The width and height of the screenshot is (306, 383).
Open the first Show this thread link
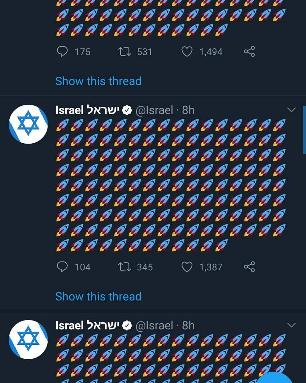(98, 81)
